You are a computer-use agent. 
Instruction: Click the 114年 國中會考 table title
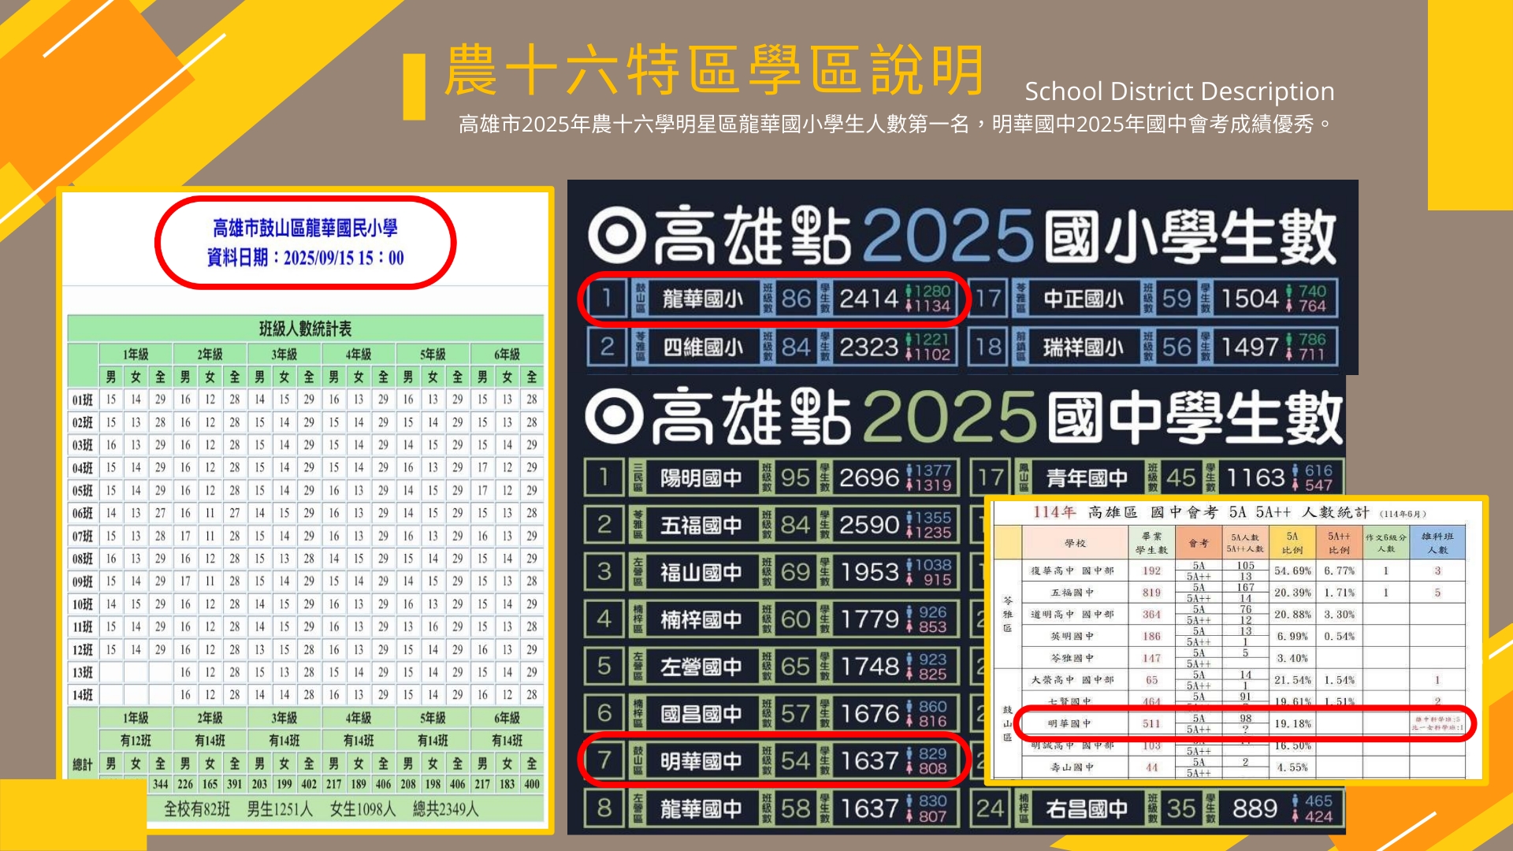pyautogui.click(x=1229, y=513)
